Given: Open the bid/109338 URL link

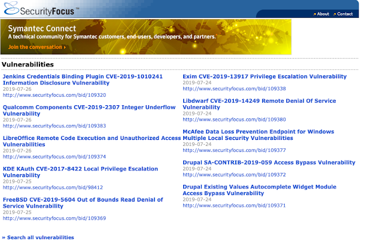Looking at the screenshot, I should 234,89.
